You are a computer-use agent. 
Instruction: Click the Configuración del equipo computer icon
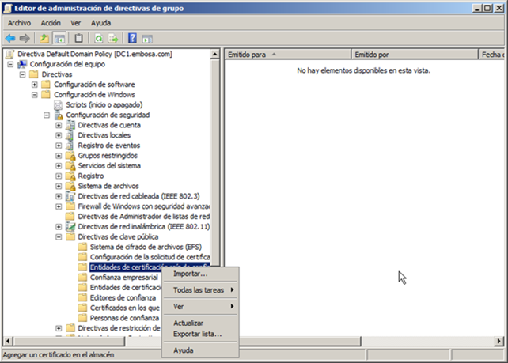point(22,64)
